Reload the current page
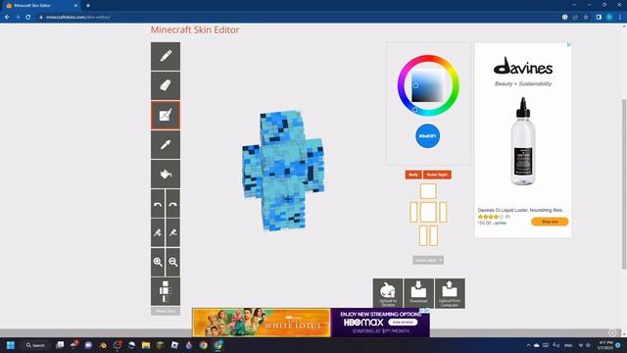627x353 pixels. click(28, 18)
